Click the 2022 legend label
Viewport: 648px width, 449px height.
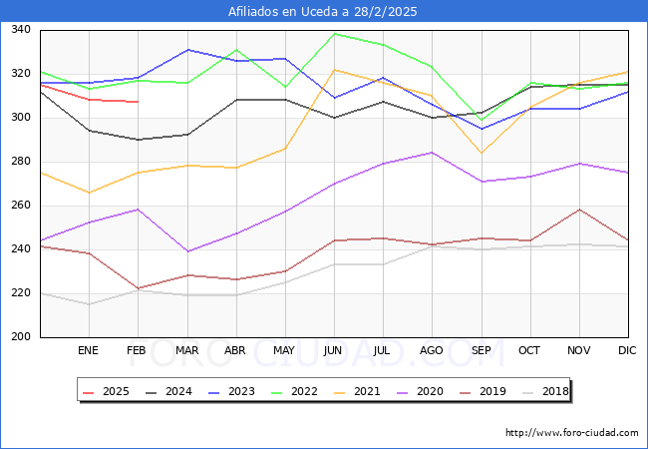click(304, 391)
